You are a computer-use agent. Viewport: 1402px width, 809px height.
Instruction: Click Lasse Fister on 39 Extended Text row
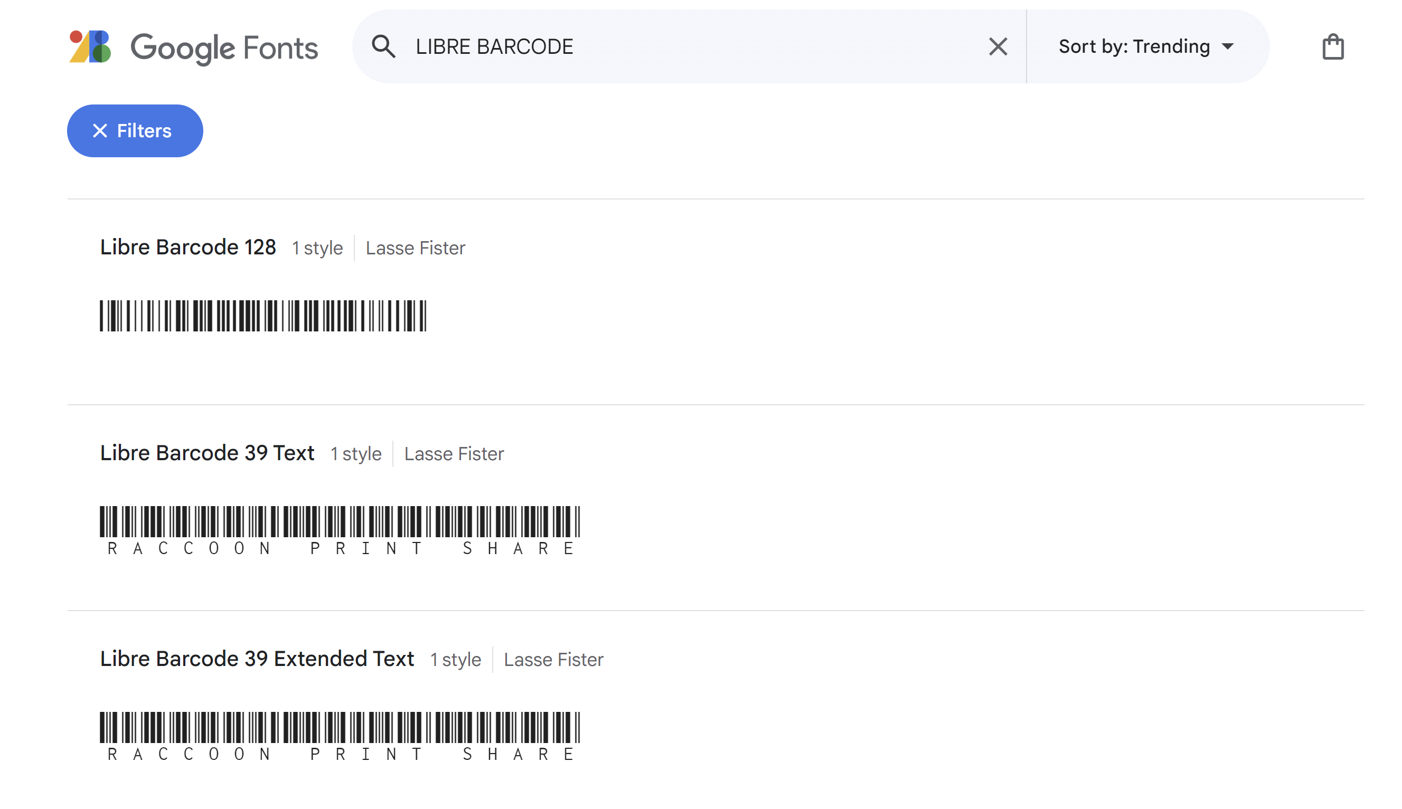tap(554, 660)
